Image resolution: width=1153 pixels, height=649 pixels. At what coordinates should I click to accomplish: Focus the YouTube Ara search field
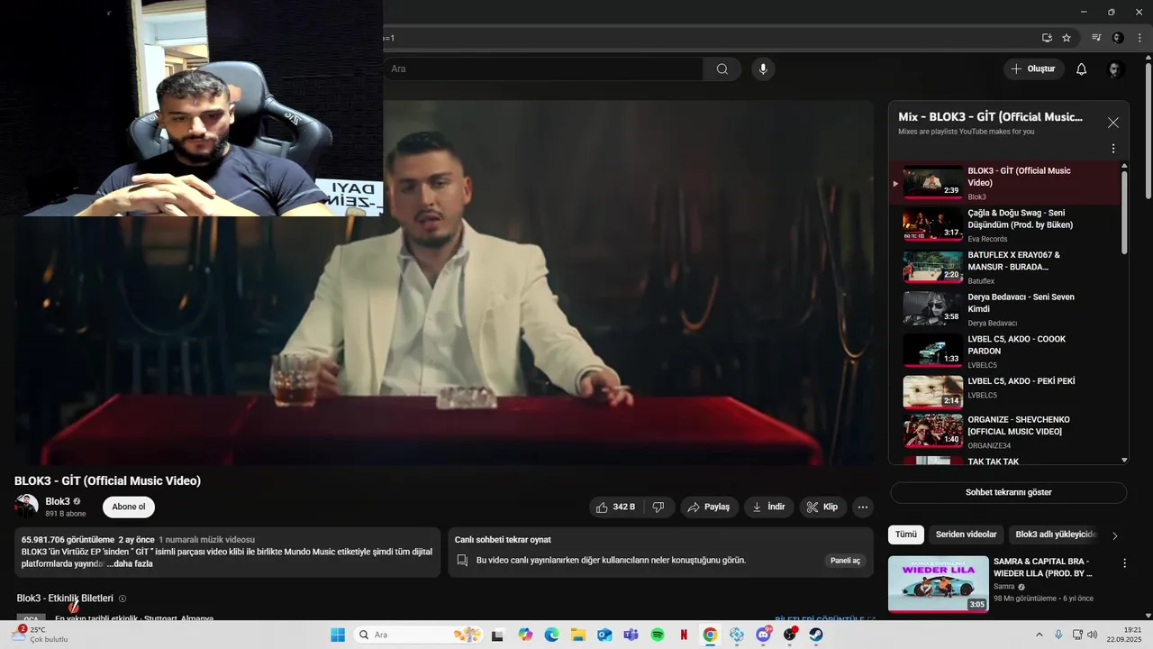(544, 69)
